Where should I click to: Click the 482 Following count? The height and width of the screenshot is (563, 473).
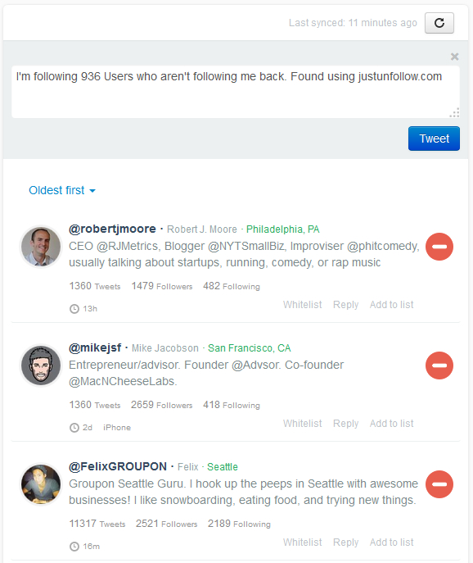(x=232, y=286)
